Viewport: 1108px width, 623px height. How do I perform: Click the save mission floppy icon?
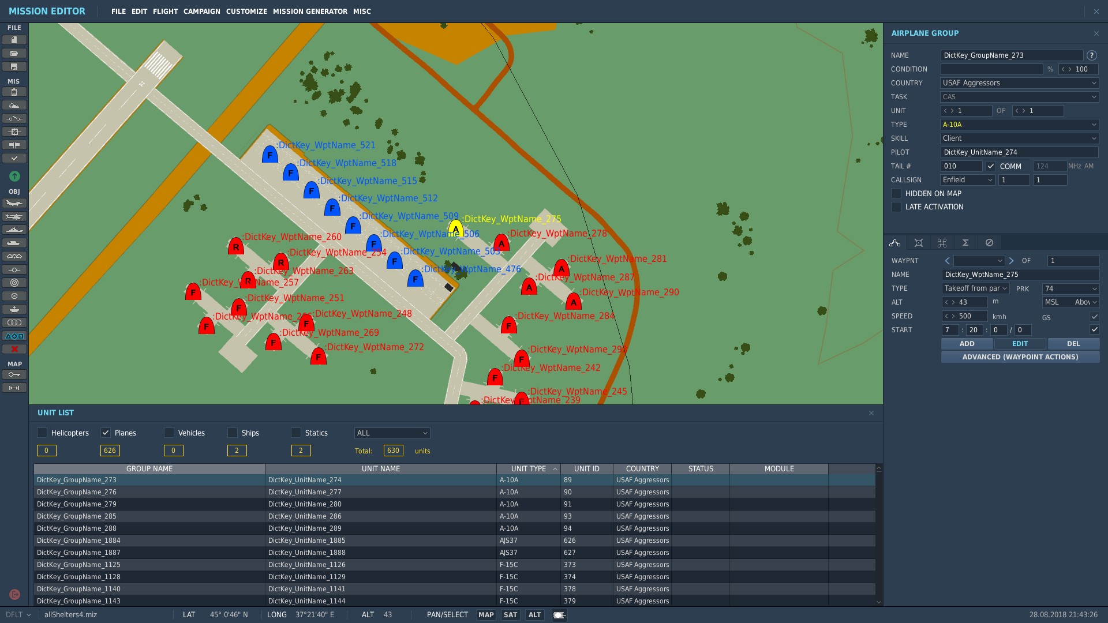(14, 66)
